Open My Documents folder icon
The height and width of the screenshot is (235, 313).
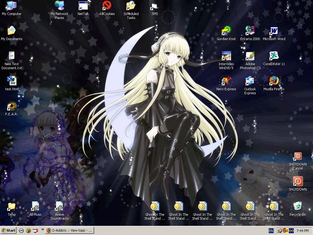point(12,33)
